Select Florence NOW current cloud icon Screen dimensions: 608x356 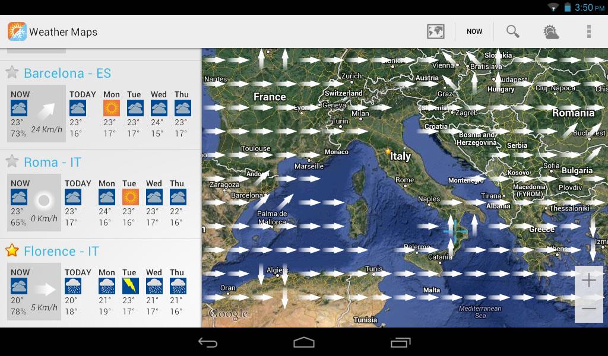tap(19, 286)
